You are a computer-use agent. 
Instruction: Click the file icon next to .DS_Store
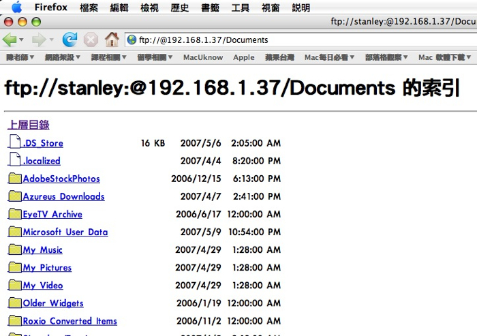(15, 142)
